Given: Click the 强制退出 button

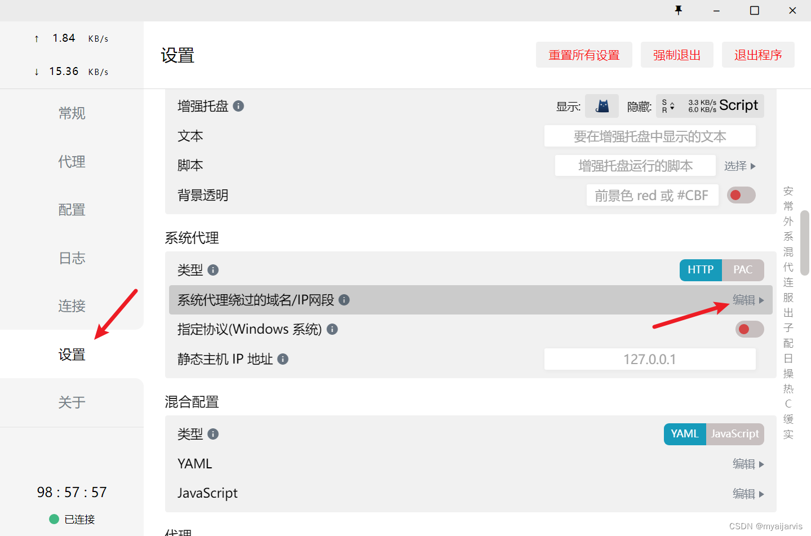Looking at the screenshot, I should pos(677,55).
